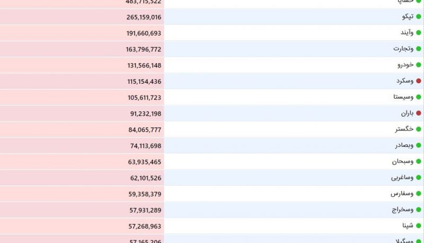This screenshot has height=243, width=424.
Task: Click the green dot beside تپکو
Action: [x=419, y=17]
